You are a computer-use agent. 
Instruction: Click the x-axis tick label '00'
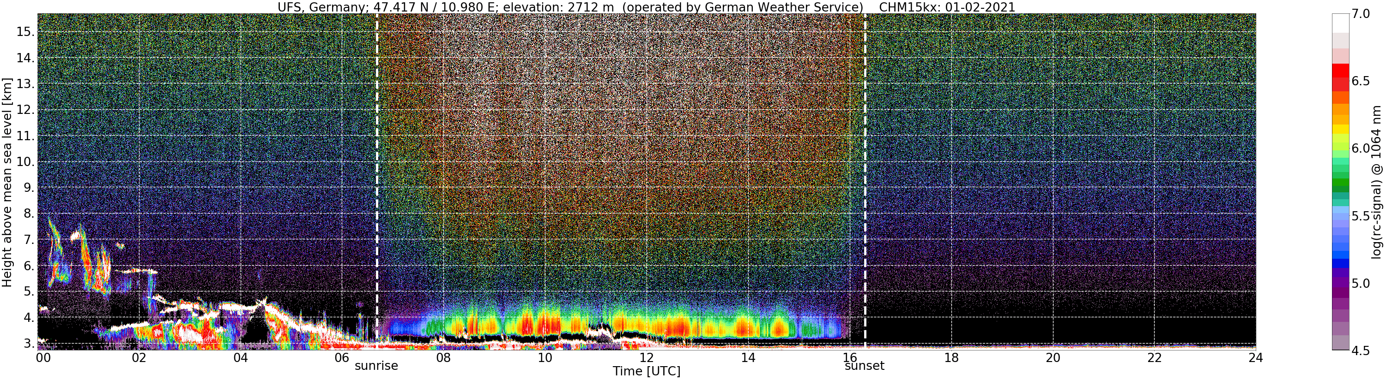43,357
